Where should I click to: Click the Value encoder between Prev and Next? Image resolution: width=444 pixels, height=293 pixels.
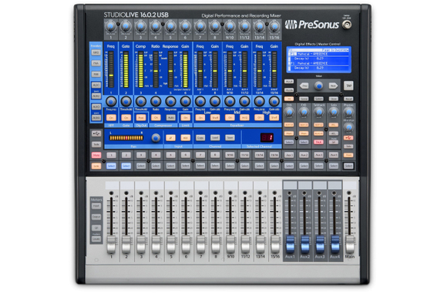point(318,86)
